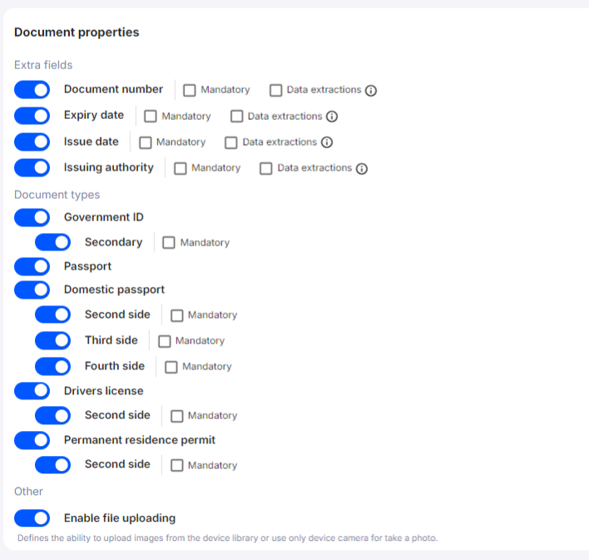Disable the Expiry date extra field

coord(32,116)
